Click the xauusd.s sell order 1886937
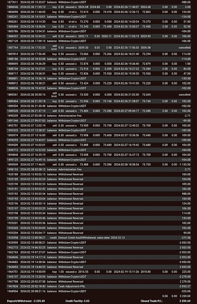Viewport: 197px width, 304px height. [x=98, y=36]
